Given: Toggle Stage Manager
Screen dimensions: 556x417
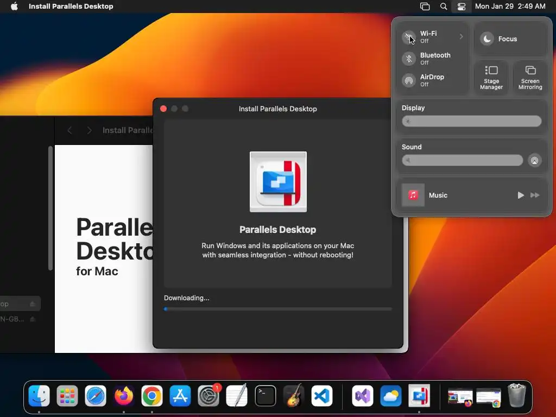Looking at the screenshot, I should [491, 78].
